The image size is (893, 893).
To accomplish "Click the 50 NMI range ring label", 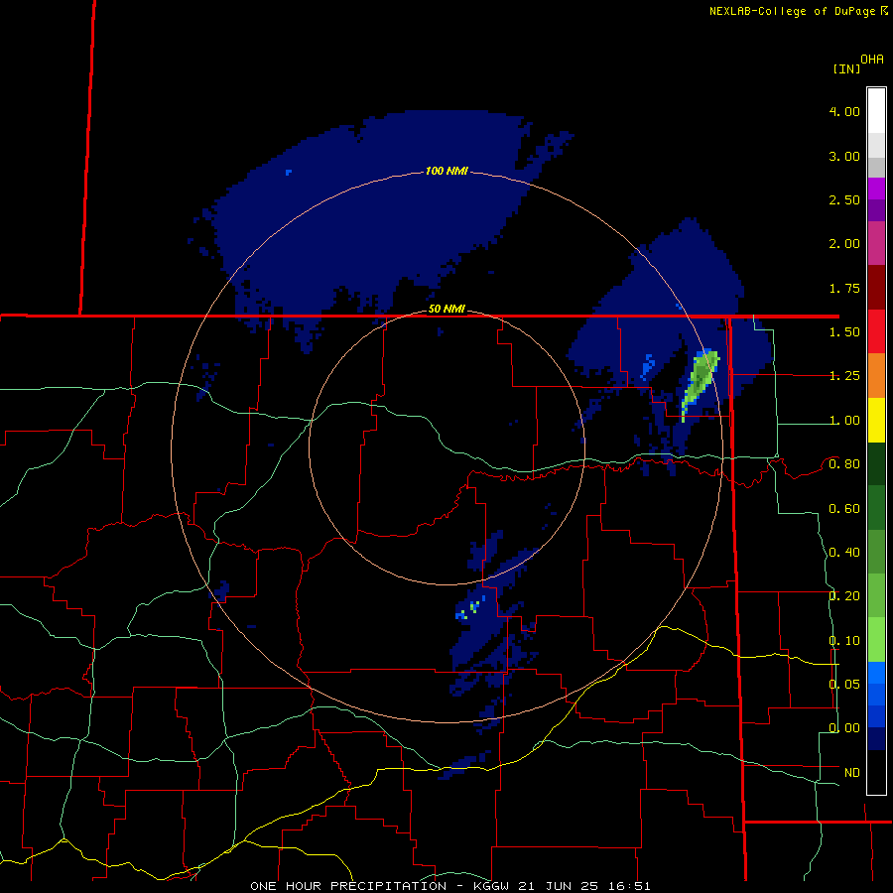I will click(446, 310).
